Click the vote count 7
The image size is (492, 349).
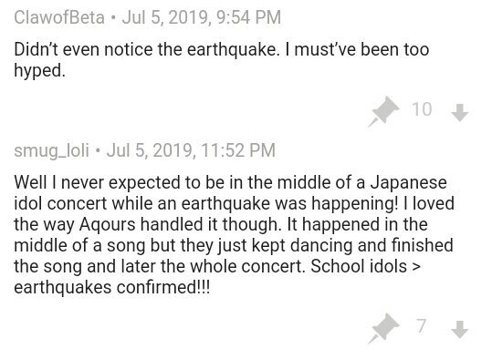pyautogui.click(x=422, y=325)
